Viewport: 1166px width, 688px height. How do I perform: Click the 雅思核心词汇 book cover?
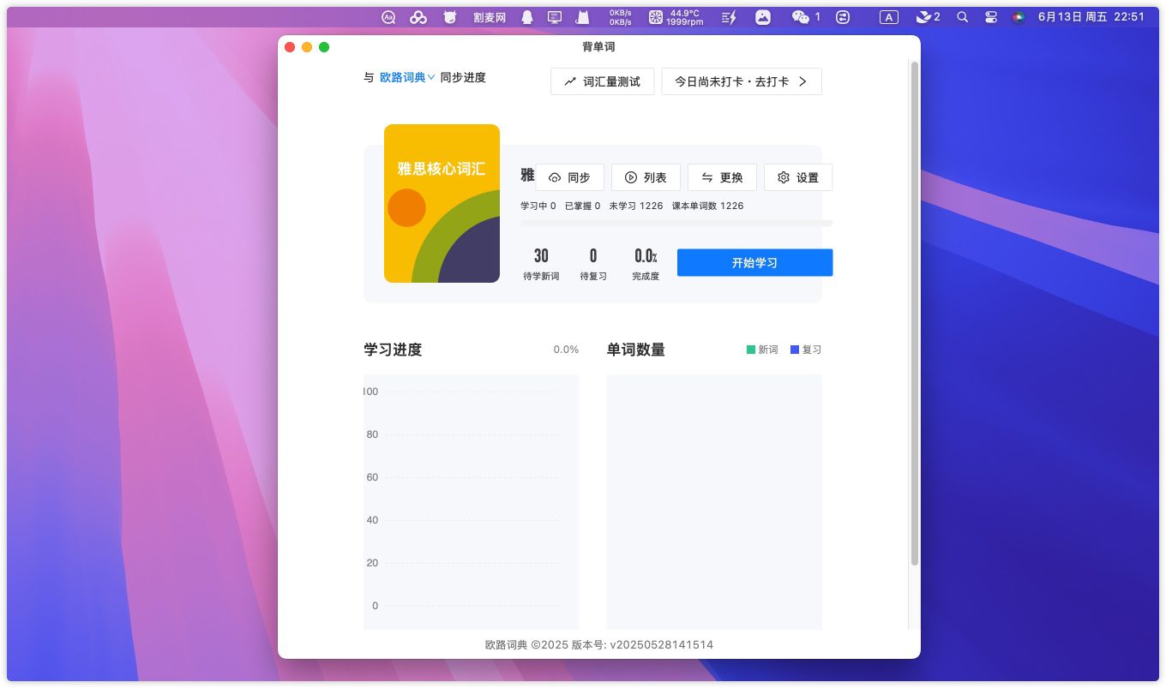pyautogui.click(x=442, y=204)
